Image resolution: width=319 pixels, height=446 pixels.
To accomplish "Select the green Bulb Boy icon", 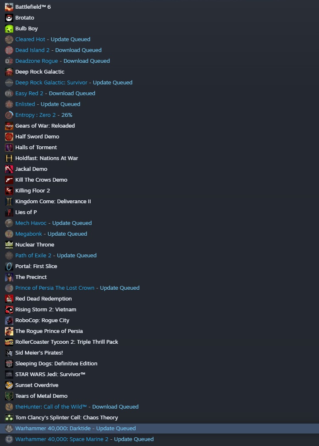I will click(9, 28).
